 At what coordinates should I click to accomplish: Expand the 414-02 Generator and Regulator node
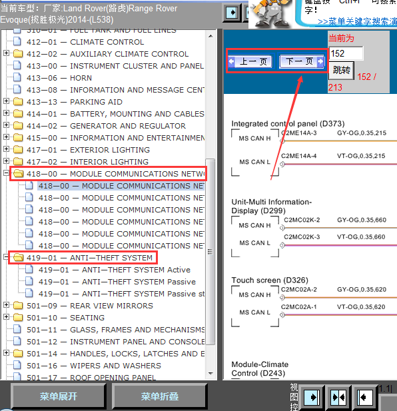(x=6, y=125)
